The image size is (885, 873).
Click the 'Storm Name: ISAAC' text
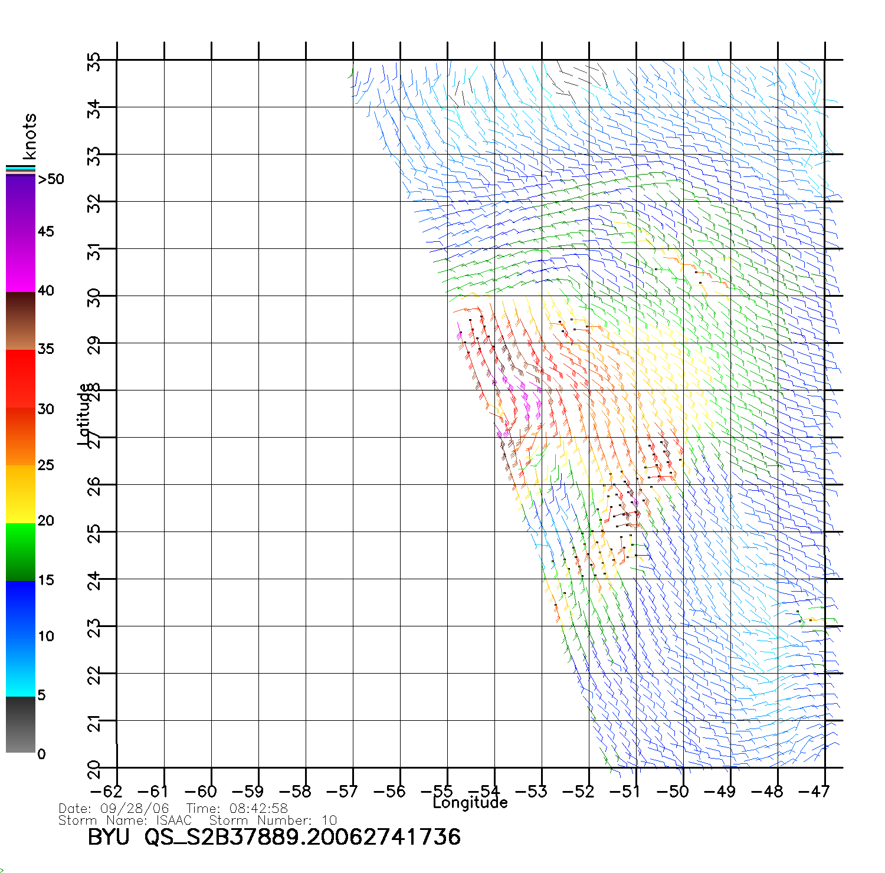coord(125,821)
